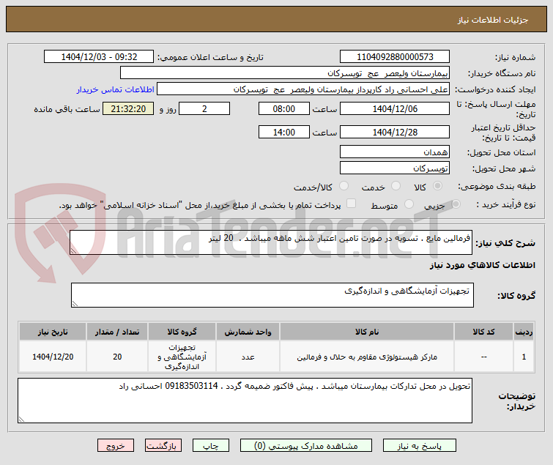Click the row number 1 cell
This screenshot has height=465, width=553.
click(524, 357)
